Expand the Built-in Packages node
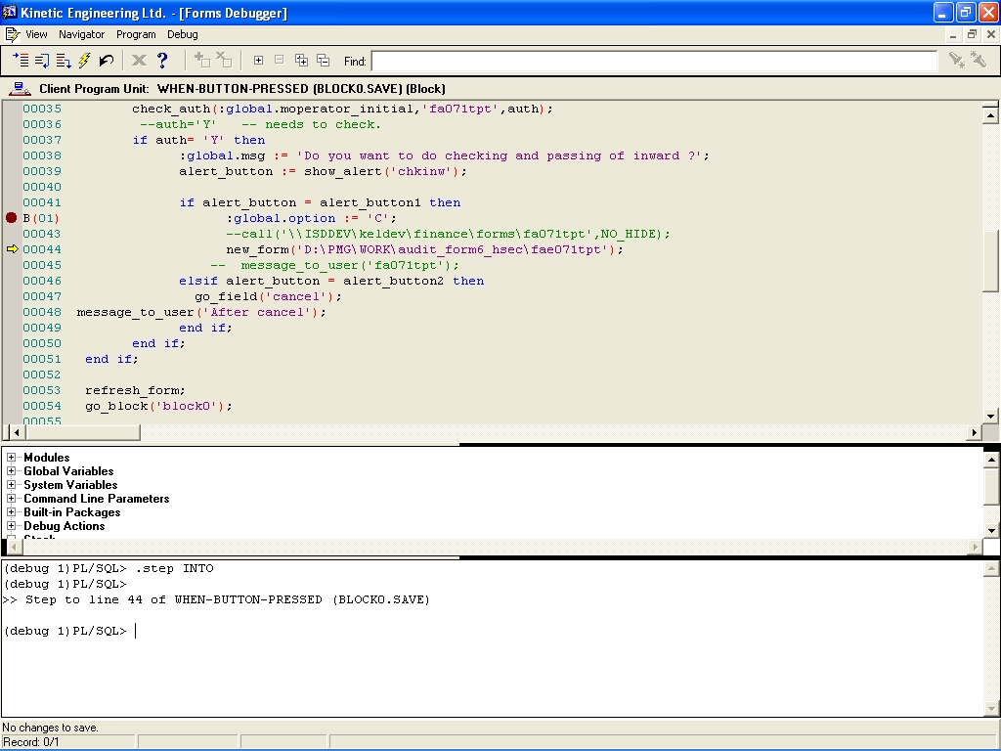Image resolution: width=1001 pixels, height=751 pixels. [12, 512]
